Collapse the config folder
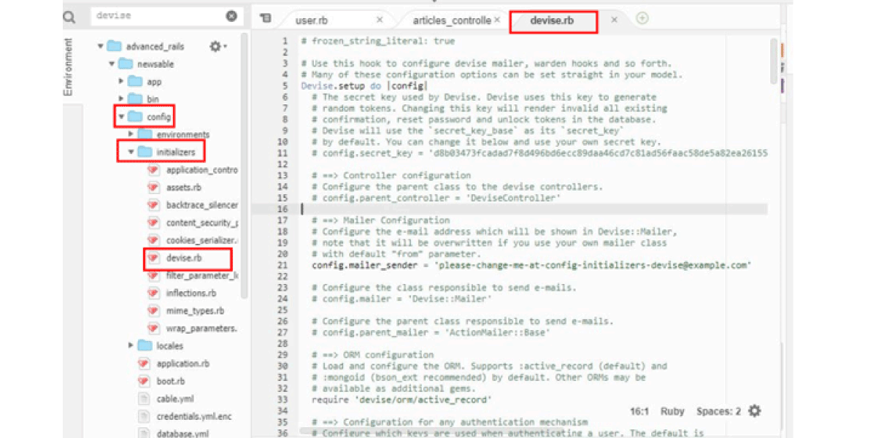The height and width of the screenshot is (438, 876). (121, 117)
